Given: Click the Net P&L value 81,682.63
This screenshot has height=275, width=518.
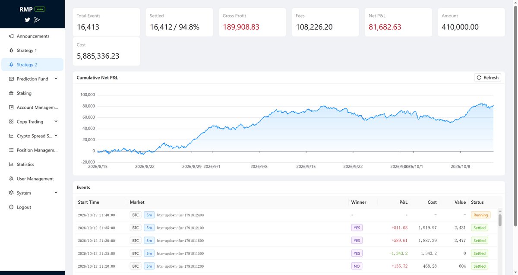Looking at the screenshot, I should pos(385,27).
